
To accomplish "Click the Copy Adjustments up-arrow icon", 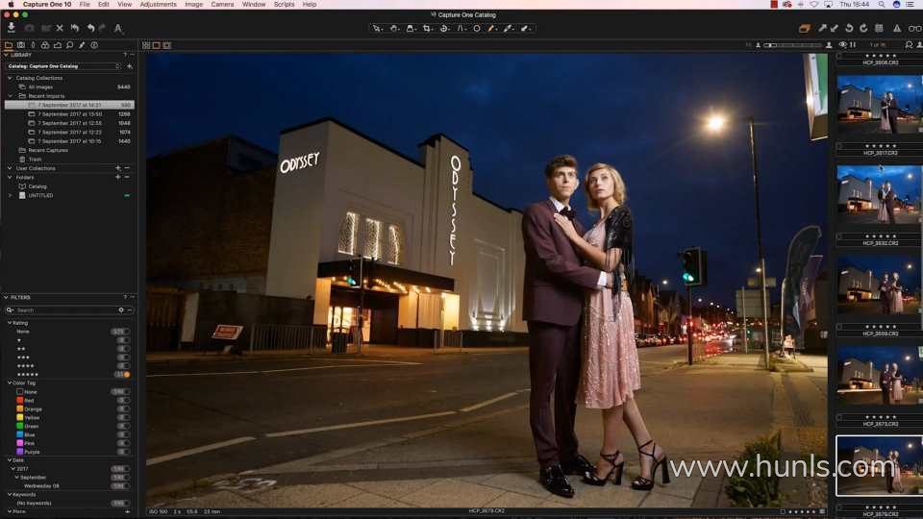I will tap(822, 28).
